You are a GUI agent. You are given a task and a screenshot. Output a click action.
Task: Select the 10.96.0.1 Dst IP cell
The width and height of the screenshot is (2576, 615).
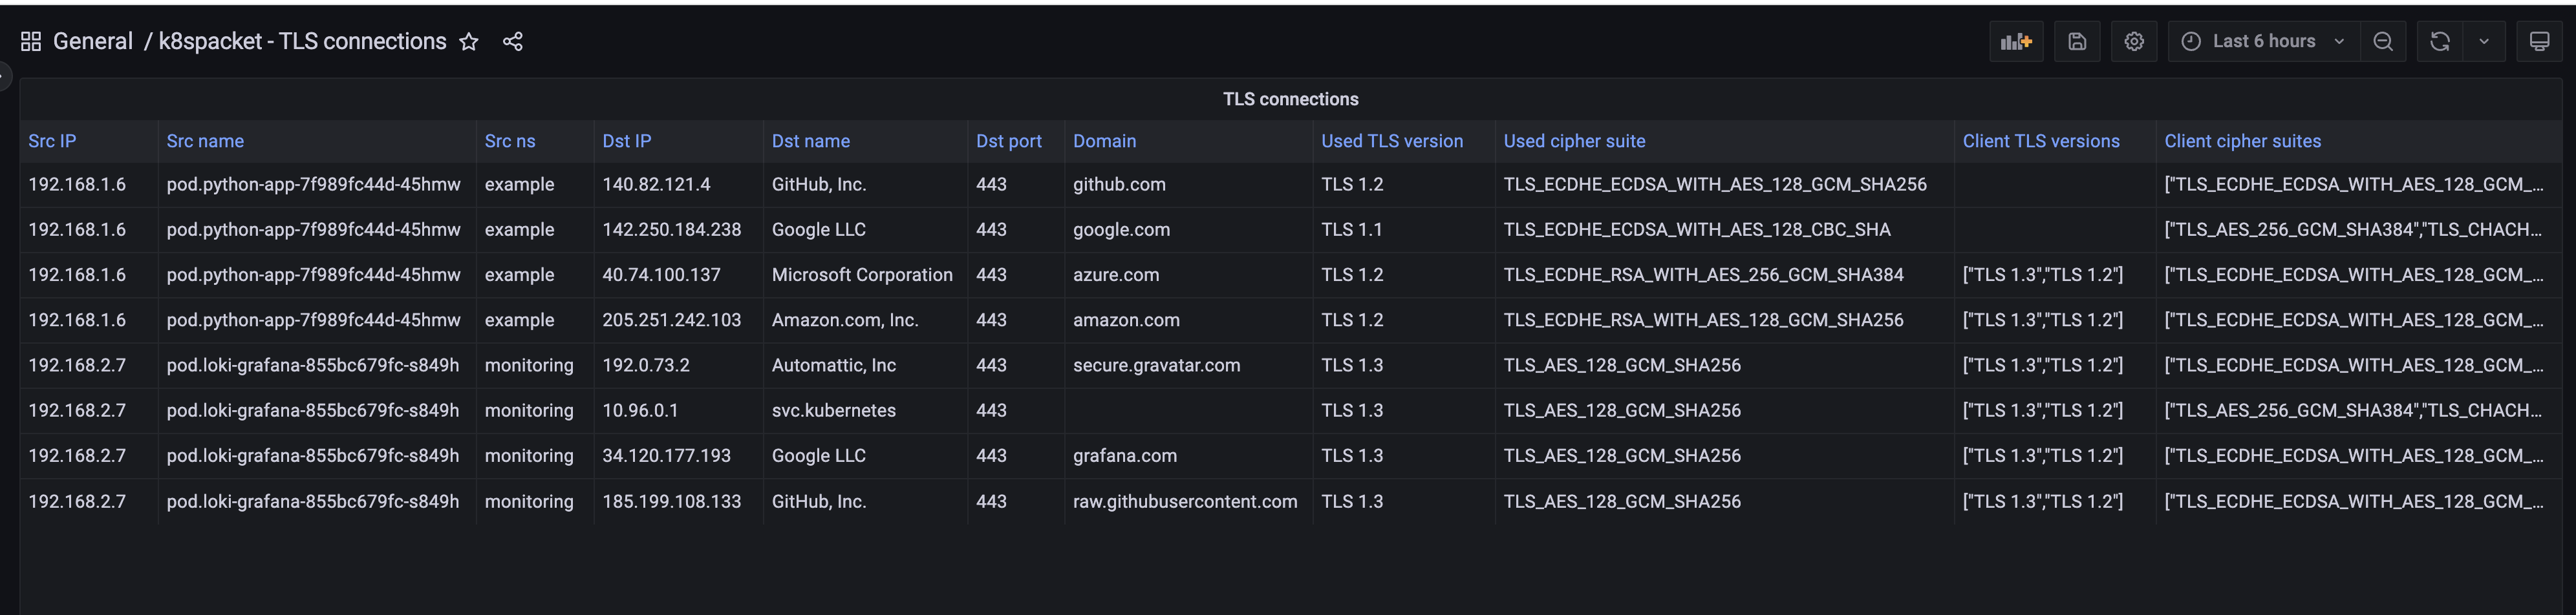(678, 410)
